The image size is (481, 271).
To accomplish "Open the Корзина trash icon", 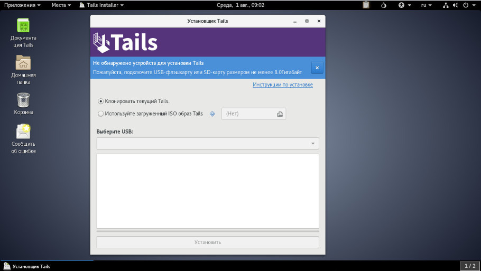I will click(23, 104).
